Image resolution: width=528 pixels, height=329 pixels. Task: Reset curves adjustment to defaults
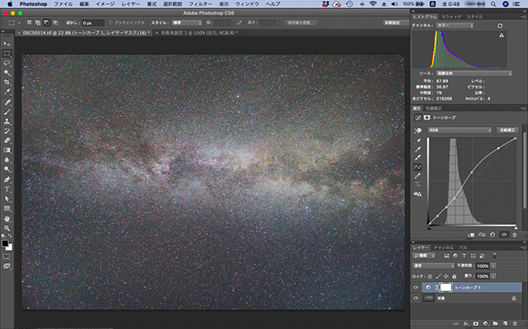click(x=493, y=235)
